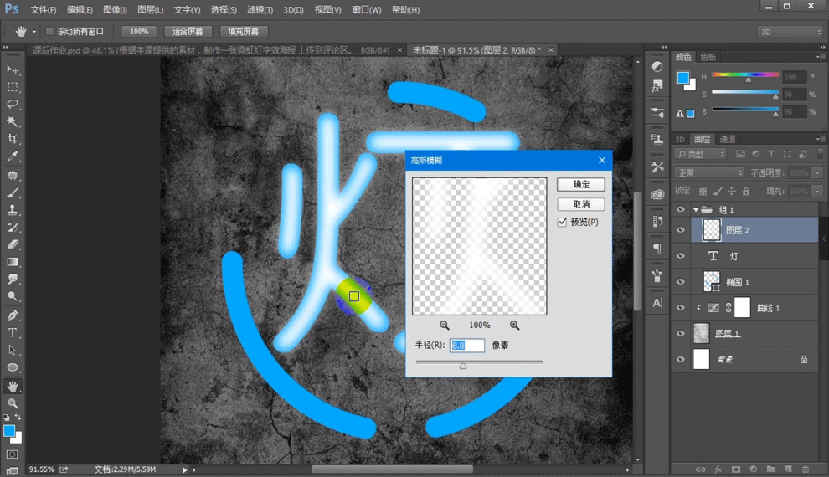Screen dimensions: 829x477
Task: Select the Eraser tool
Action: click(13, 244)
